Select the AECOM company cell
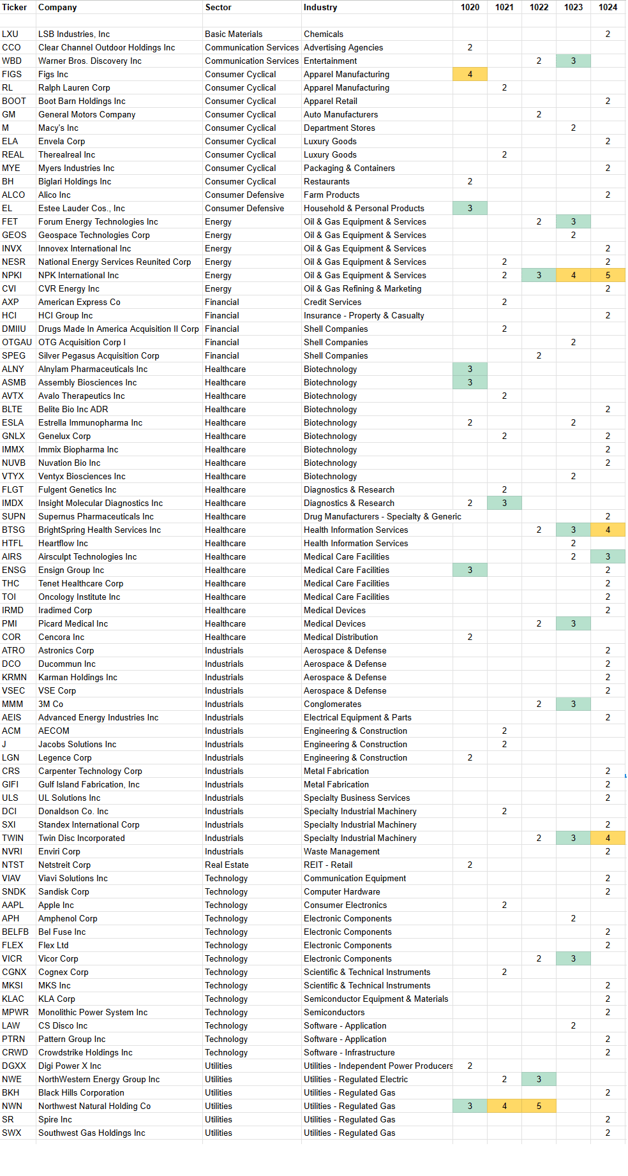628x1176 pixels. (x=119, y=731)
